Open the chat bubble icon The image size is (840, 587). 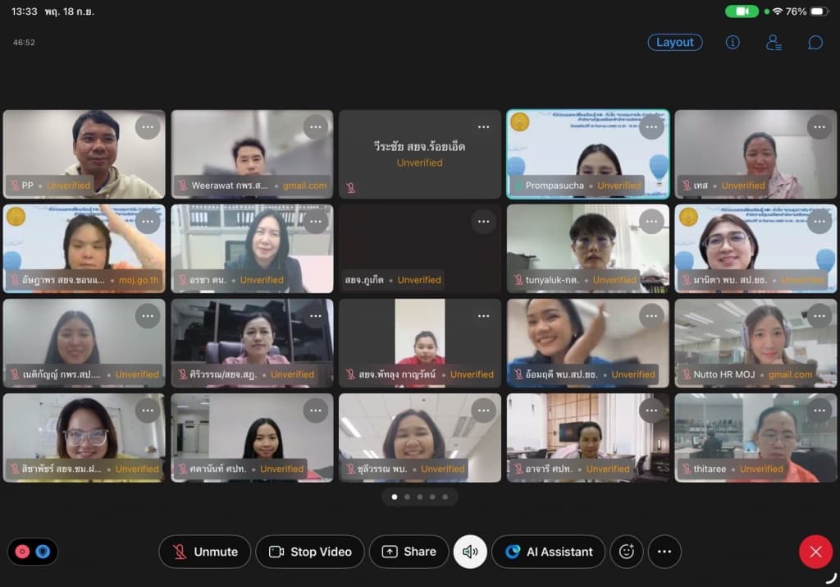(815, 43)
